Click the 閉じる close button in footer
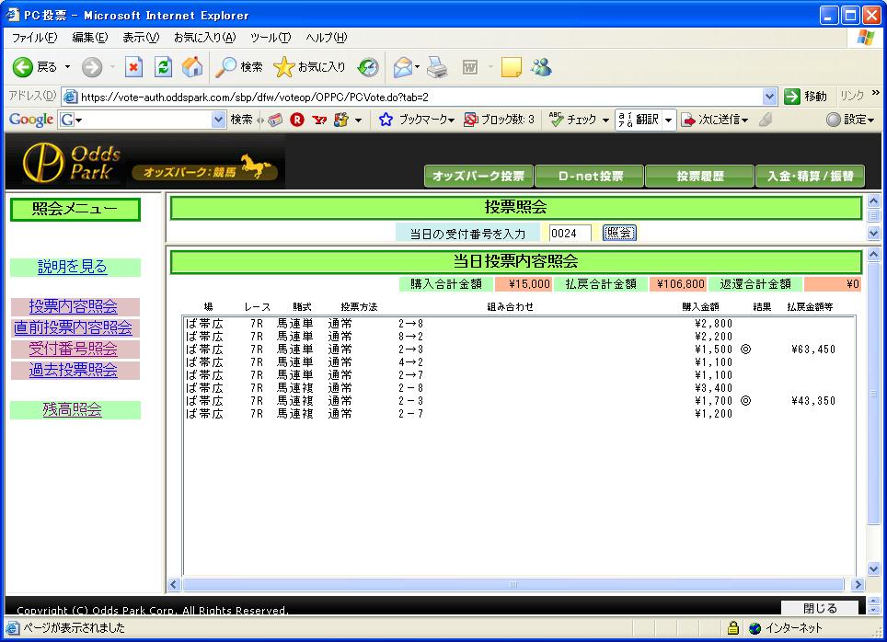 tap(820, 608)
